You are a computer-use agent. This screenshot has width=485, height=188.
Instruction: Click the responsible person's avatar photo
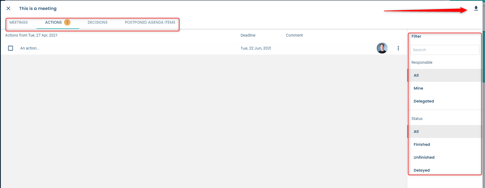click(x=382, y=48)
